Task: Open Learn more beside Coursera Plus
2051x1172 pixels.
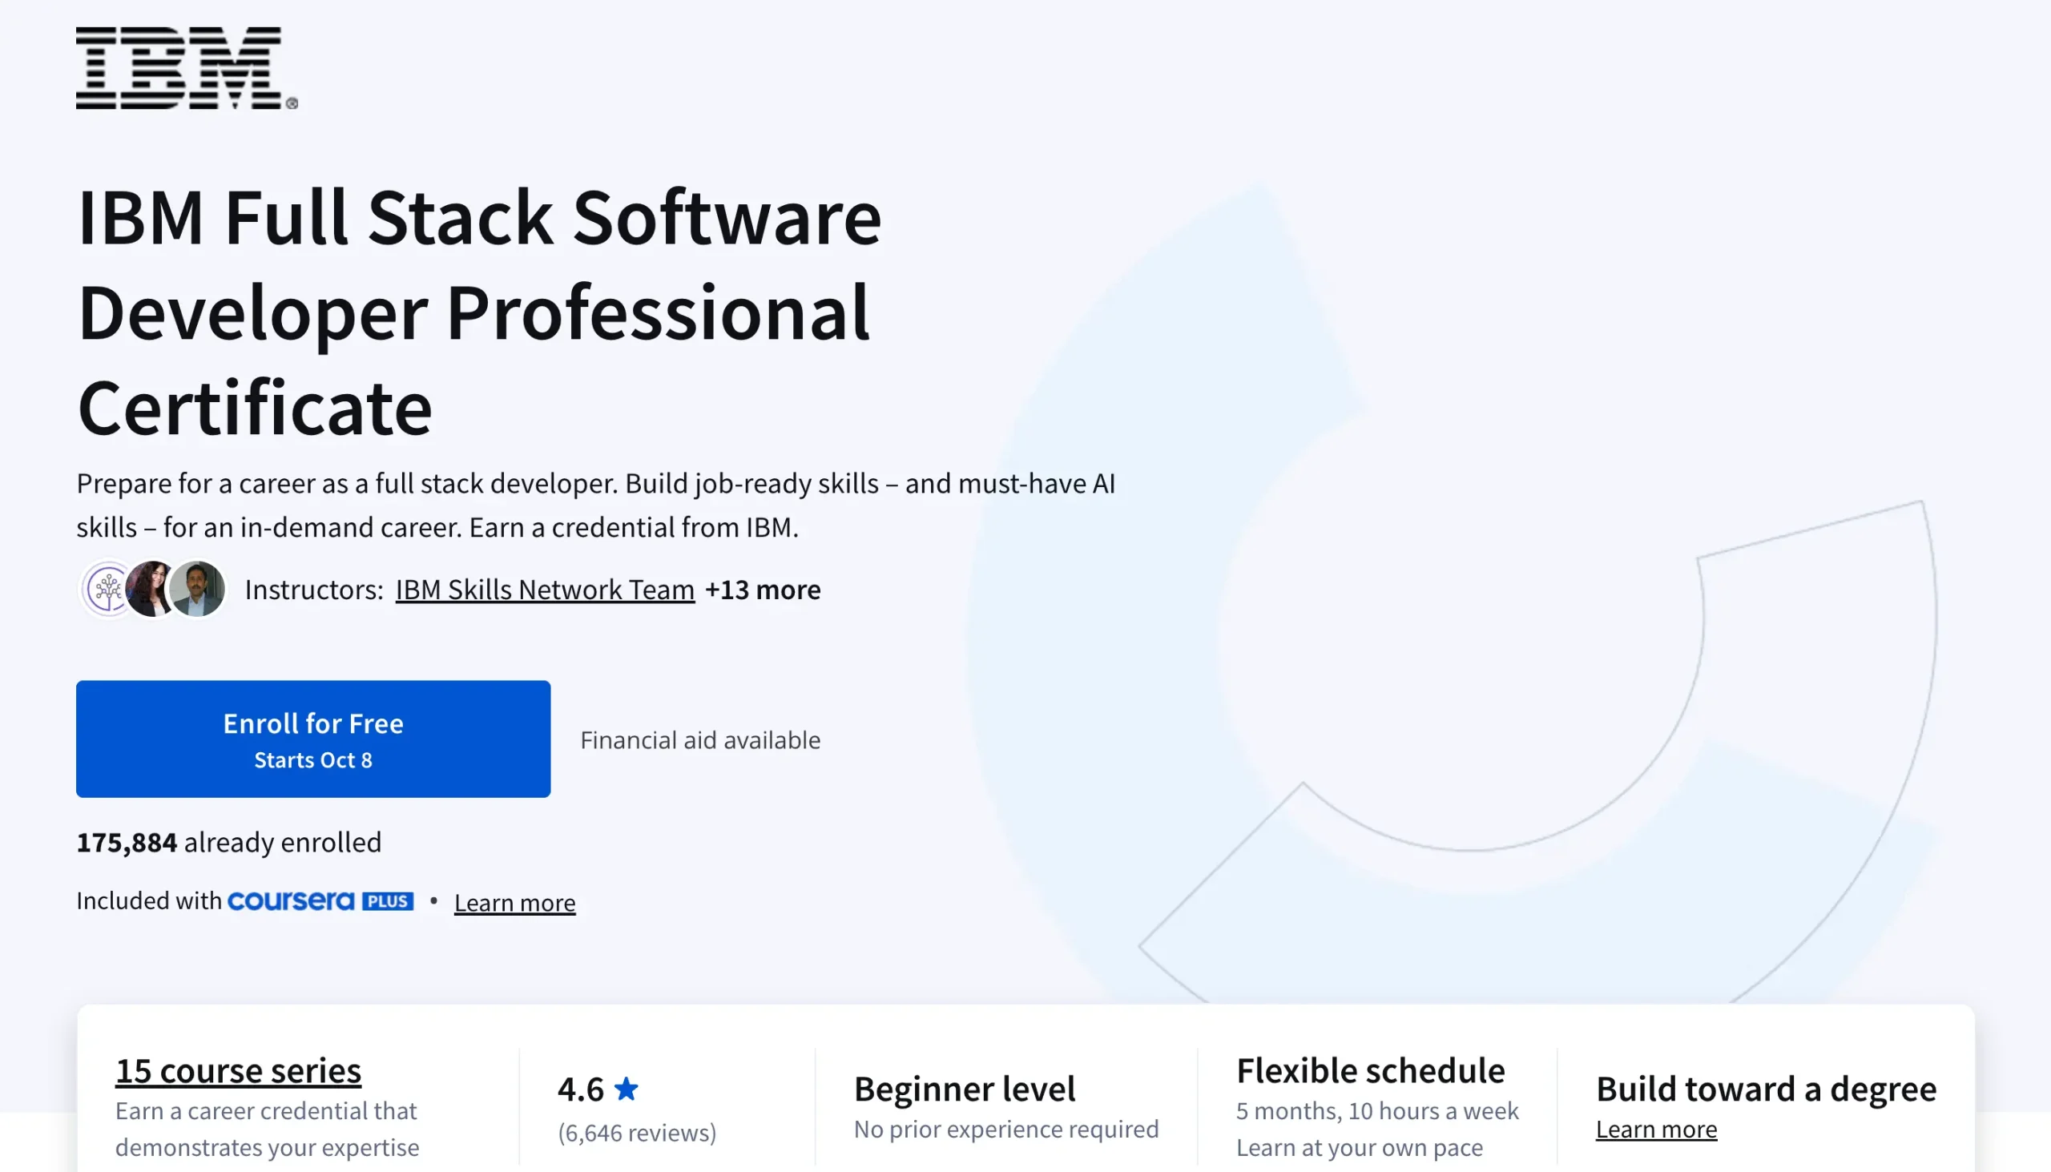Action: point(514,902)
